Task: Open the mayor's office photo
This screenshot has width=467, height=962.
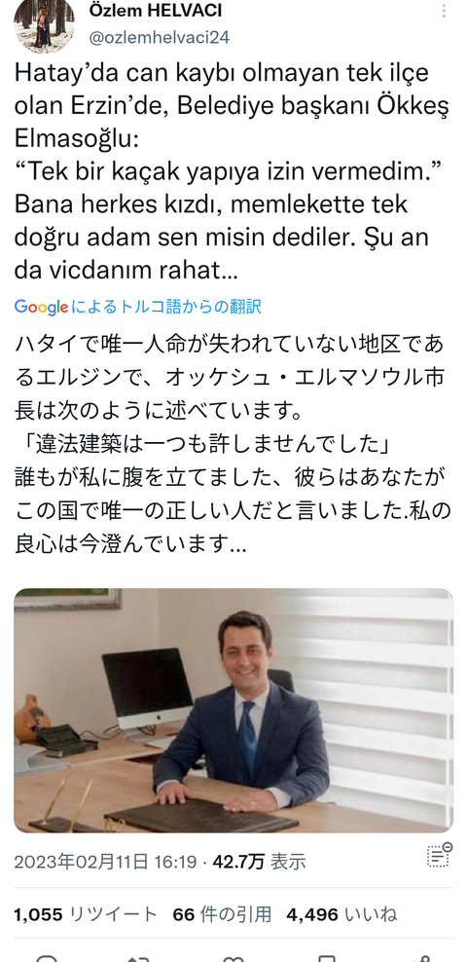Action: [233, 710]
